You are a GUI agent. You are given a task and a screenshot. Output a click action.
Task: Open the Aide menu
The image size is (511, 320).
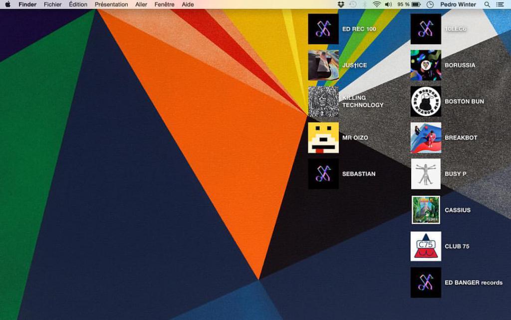[188, 4]
